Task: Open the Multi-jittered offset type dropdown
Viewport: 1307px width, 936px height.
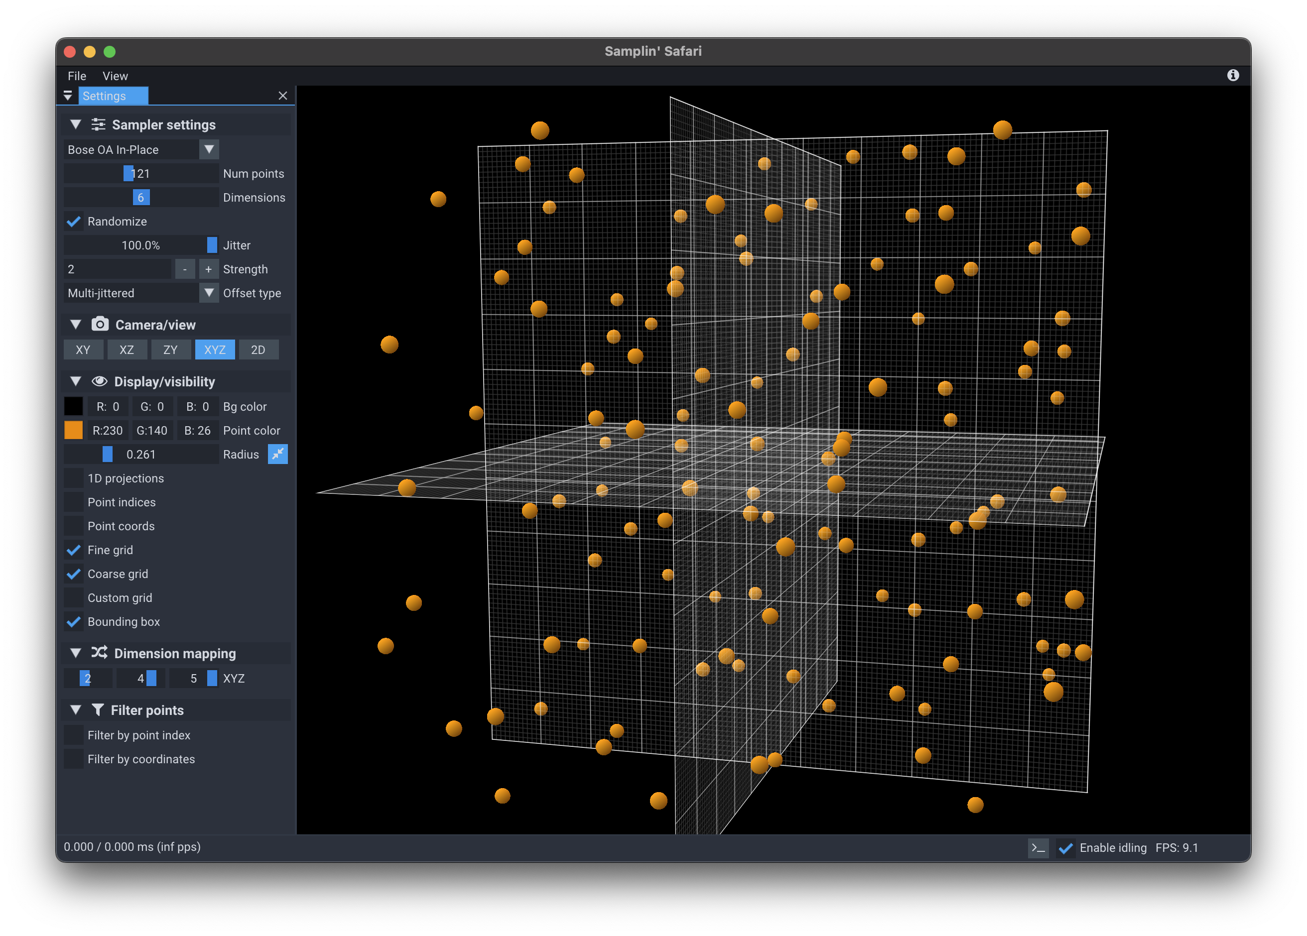Action: tap(209, 293)
